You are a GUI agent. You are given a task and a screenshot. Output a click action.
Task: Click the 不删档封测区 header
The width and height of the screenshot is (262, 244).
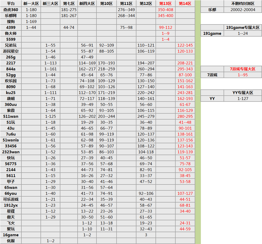coord(243,4)
